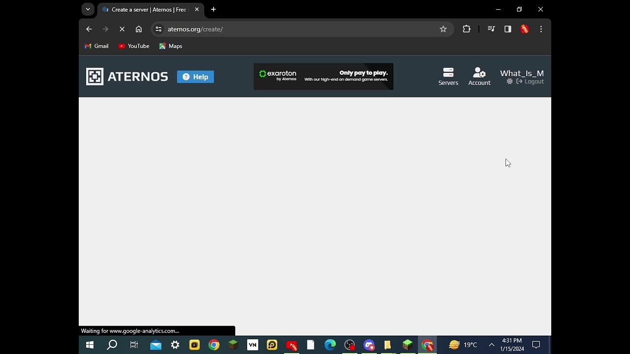630x354 pixels.
Task: Click the What_Is_M username
Action: [522, 73]
